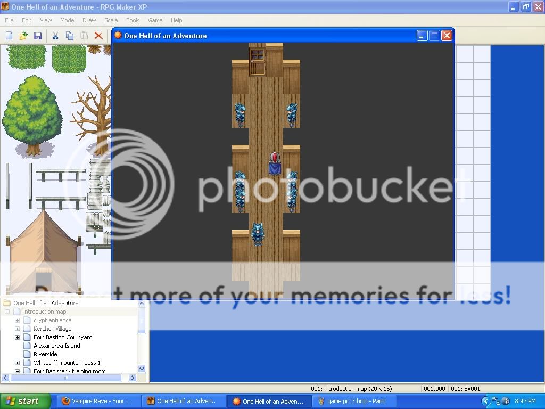Select the tan tent tile

44,252
